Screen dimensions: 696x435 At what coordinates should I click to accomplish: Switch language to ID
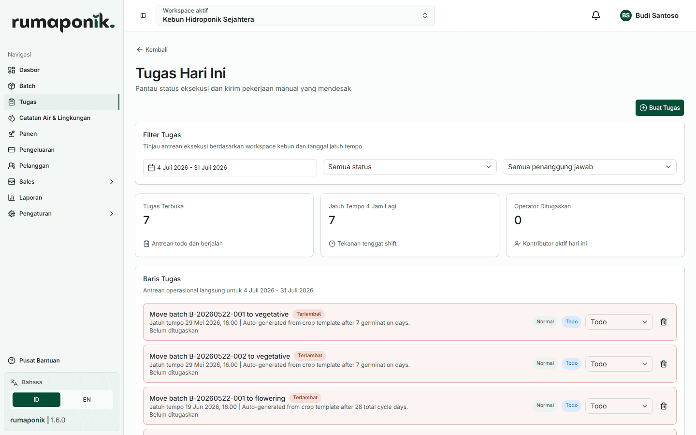36,400
